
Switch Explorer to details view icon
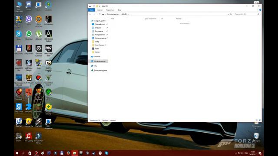coord(257,120)
